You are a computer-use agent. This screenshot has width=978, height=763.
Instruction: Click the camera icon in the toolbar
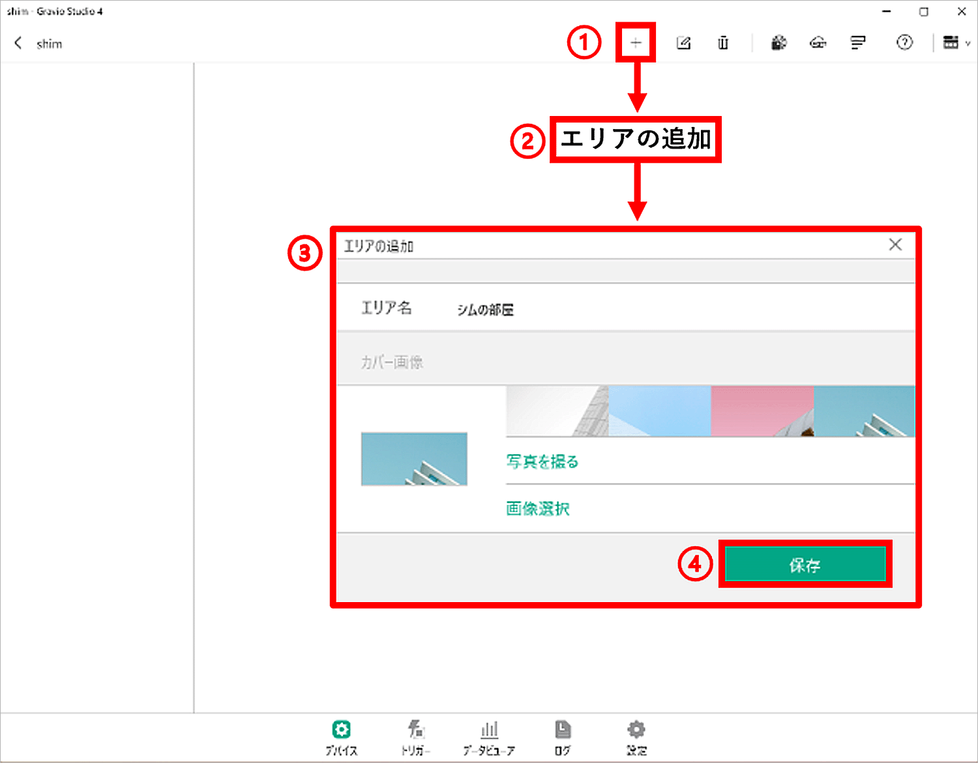point(778,43)
